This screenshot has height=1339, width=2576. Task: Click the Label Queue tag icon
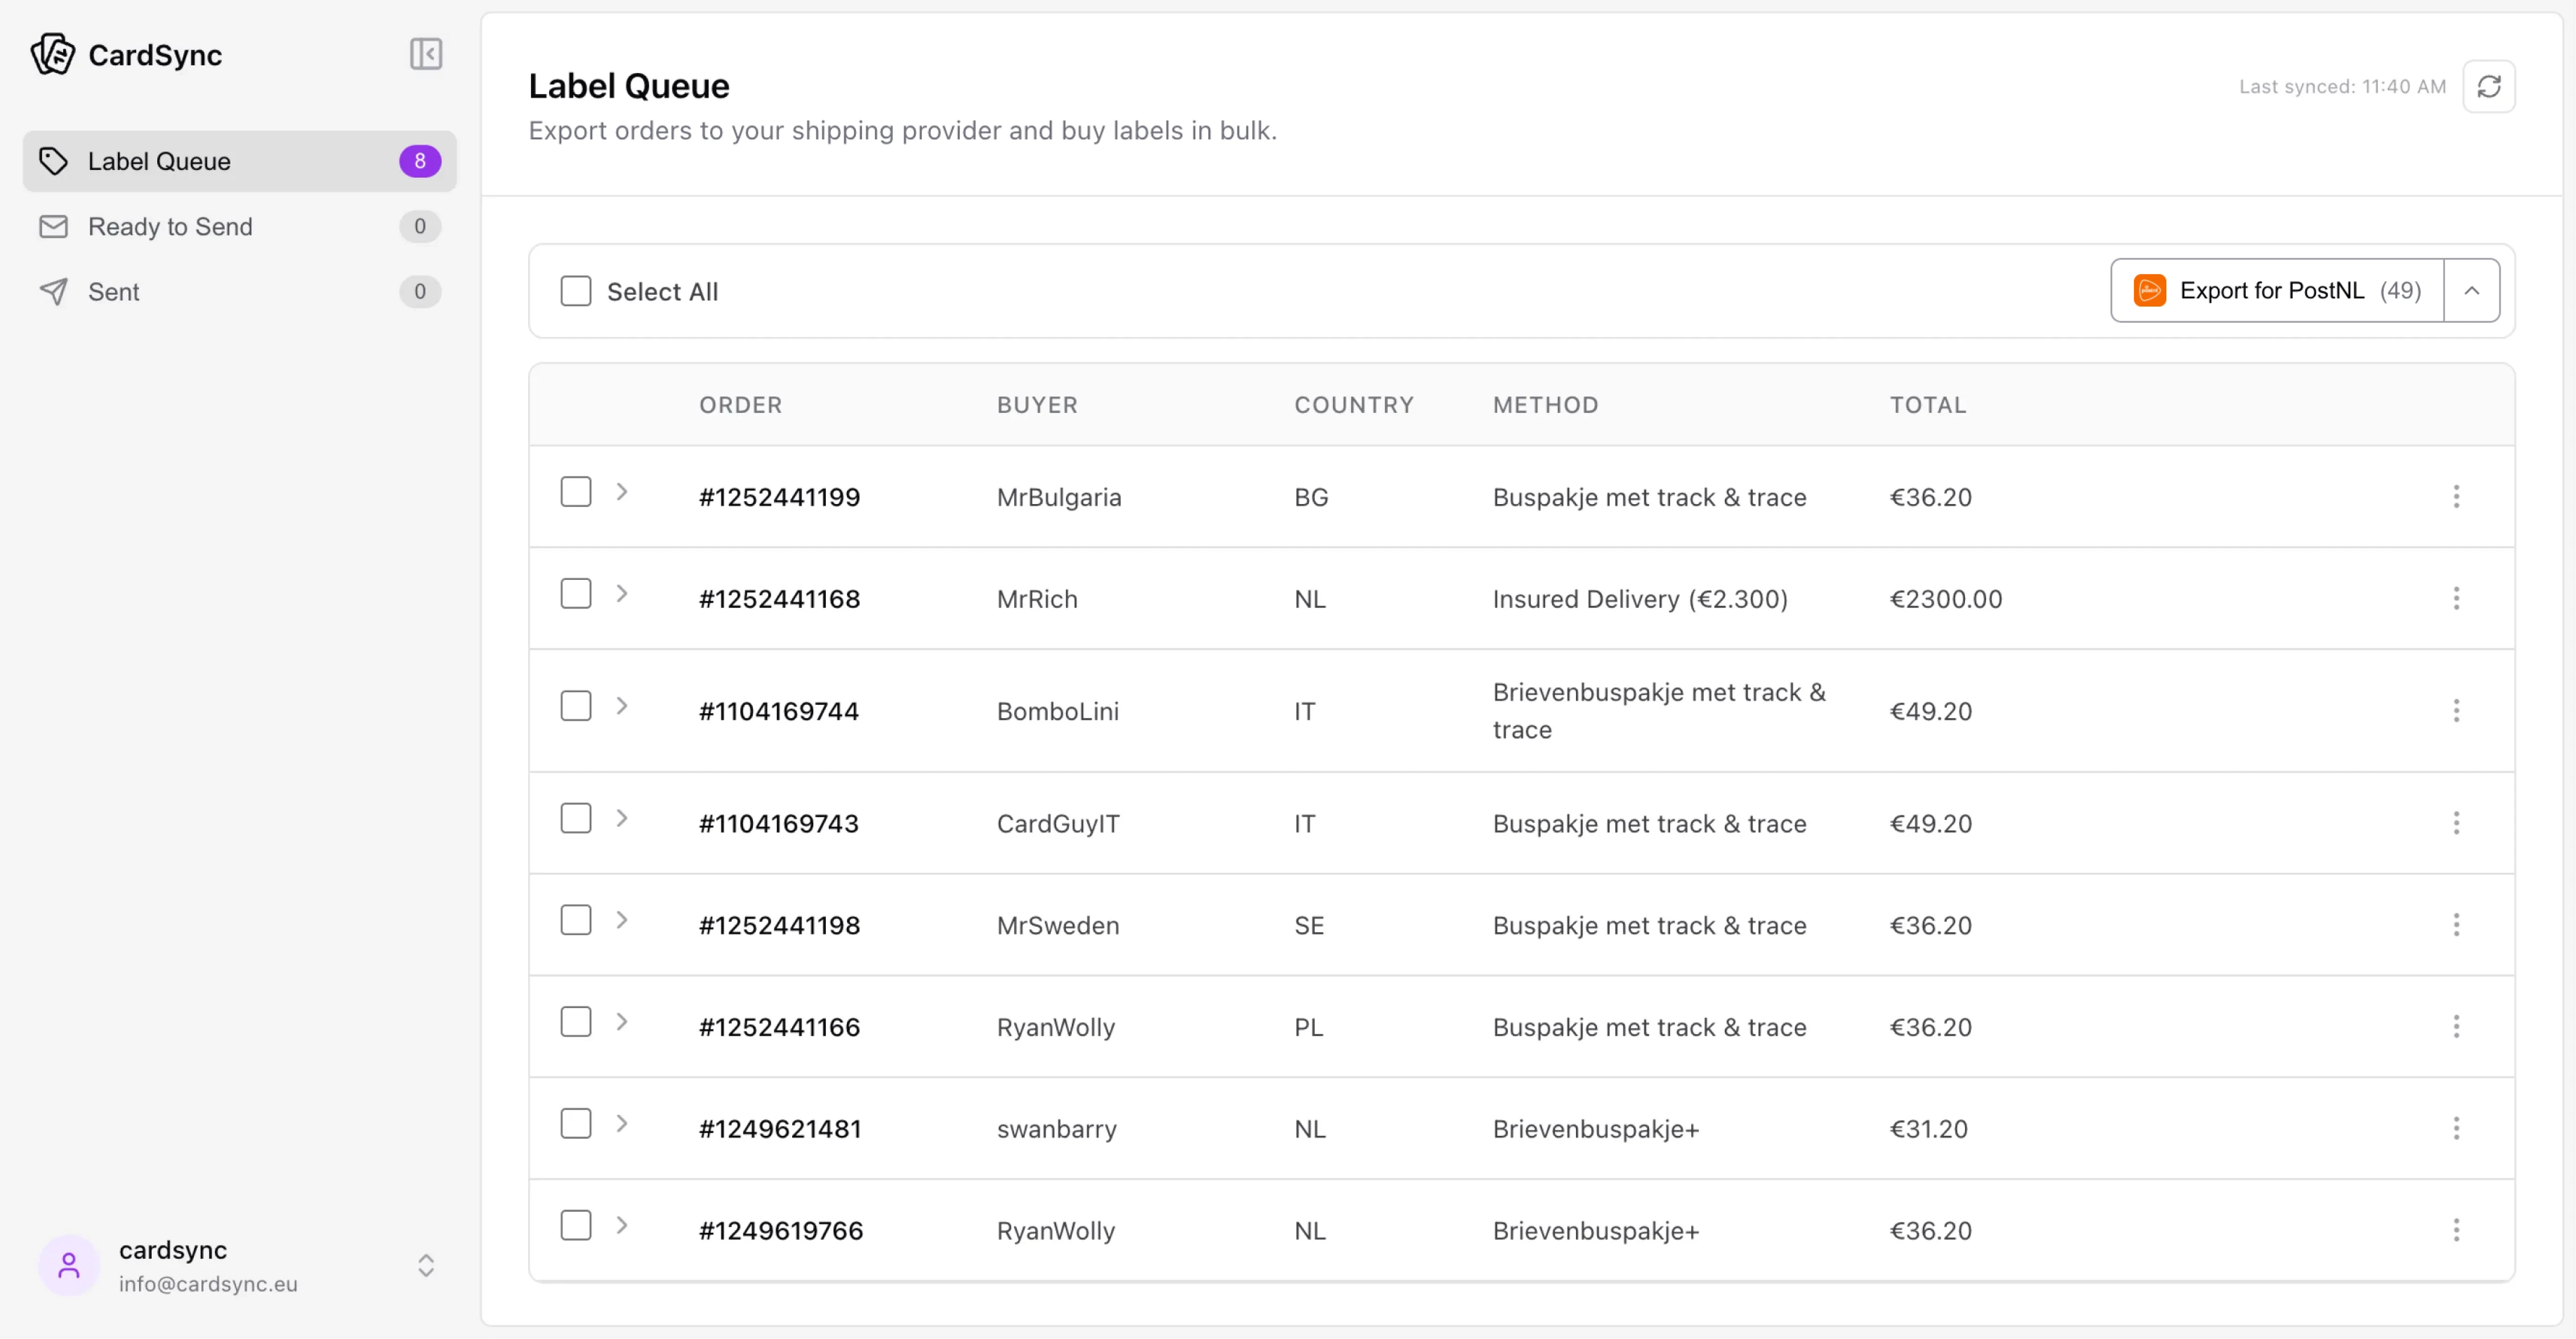tap(53, 160)
